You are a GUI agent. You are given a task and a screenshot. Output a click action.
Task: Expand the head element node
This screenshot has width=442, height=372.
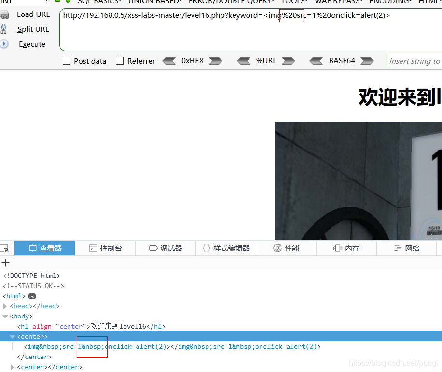tap(5, 306)
